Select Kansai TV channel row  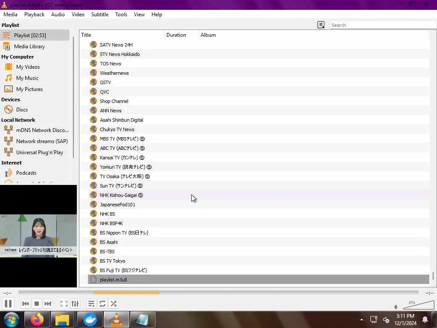[x=258, y=158]
